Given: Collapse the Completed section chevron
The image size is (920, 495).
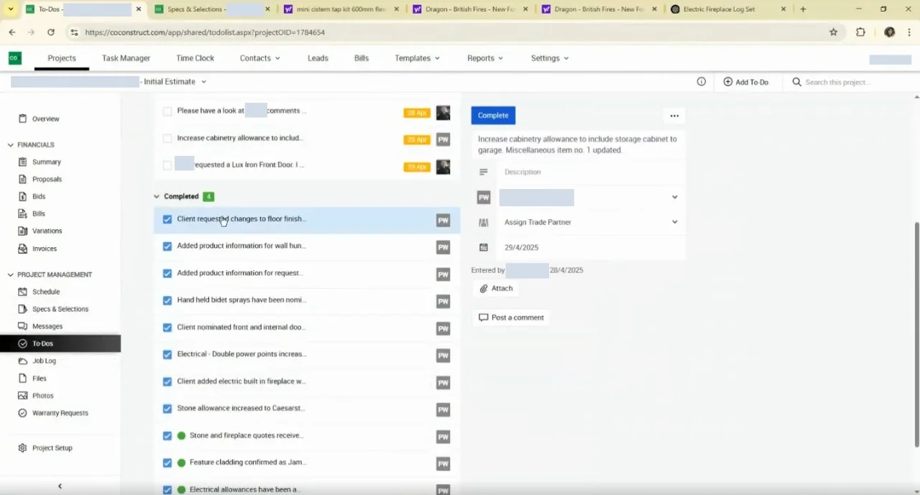Looking at the screenshot, I should click(x=157, y=196).
